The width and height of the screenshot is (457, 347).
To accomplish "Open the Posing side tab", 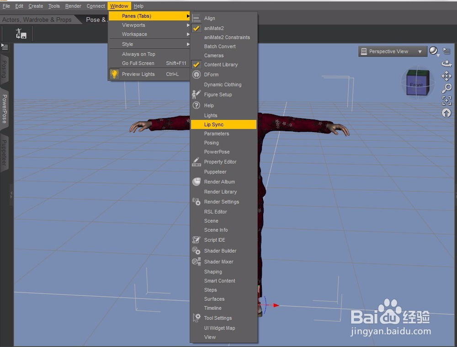I will coord(5,69).
